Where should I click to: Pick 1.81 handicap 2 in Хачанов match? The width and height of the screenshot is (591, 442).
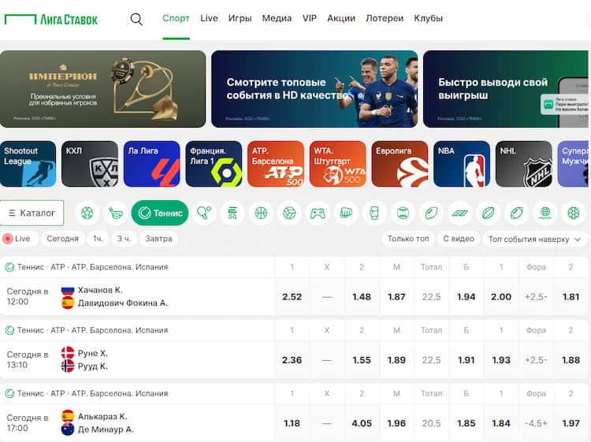571,297
